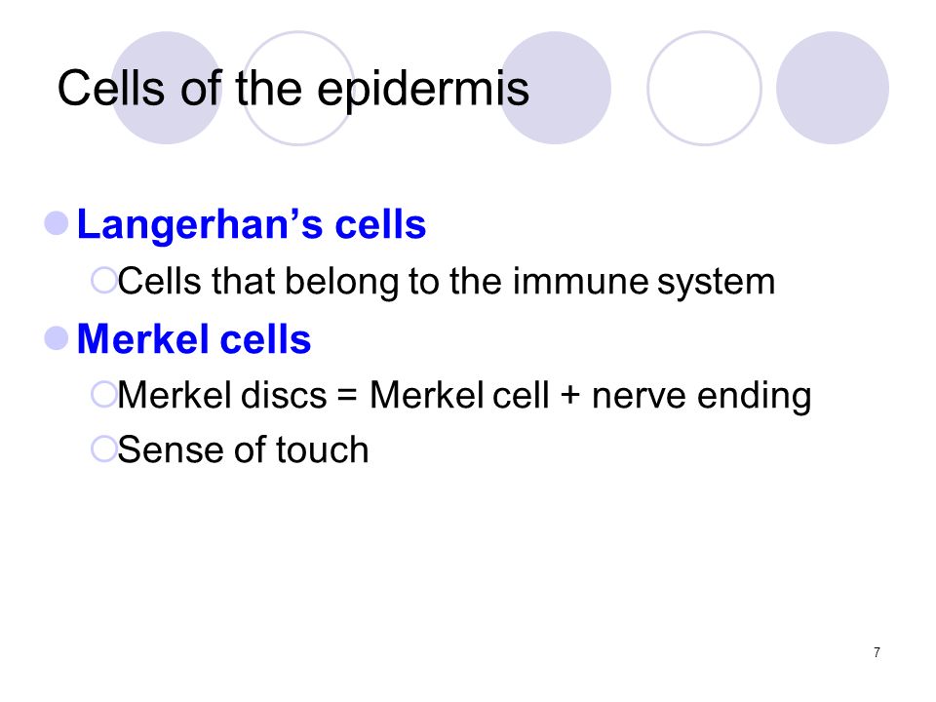
Task: Select the 'Merkel cells' heading
Action: (194, 339)
